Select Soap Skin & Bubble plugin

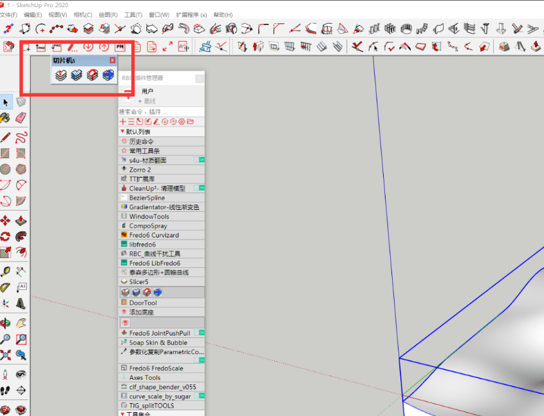(162, 343)
